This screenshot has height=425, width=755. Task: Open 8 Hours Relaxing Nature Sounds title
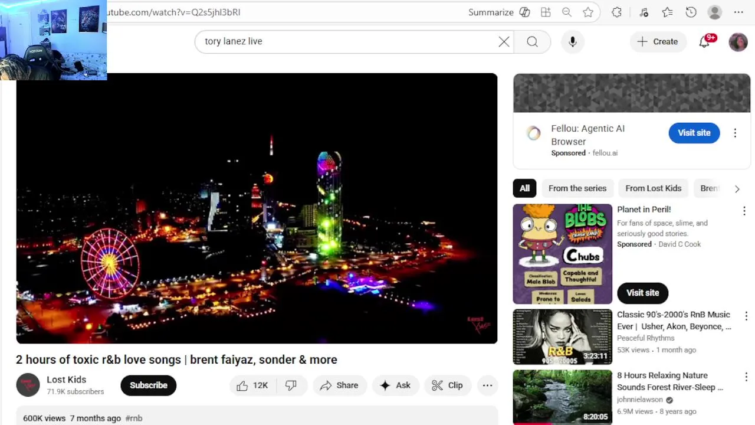coord(669,381)
